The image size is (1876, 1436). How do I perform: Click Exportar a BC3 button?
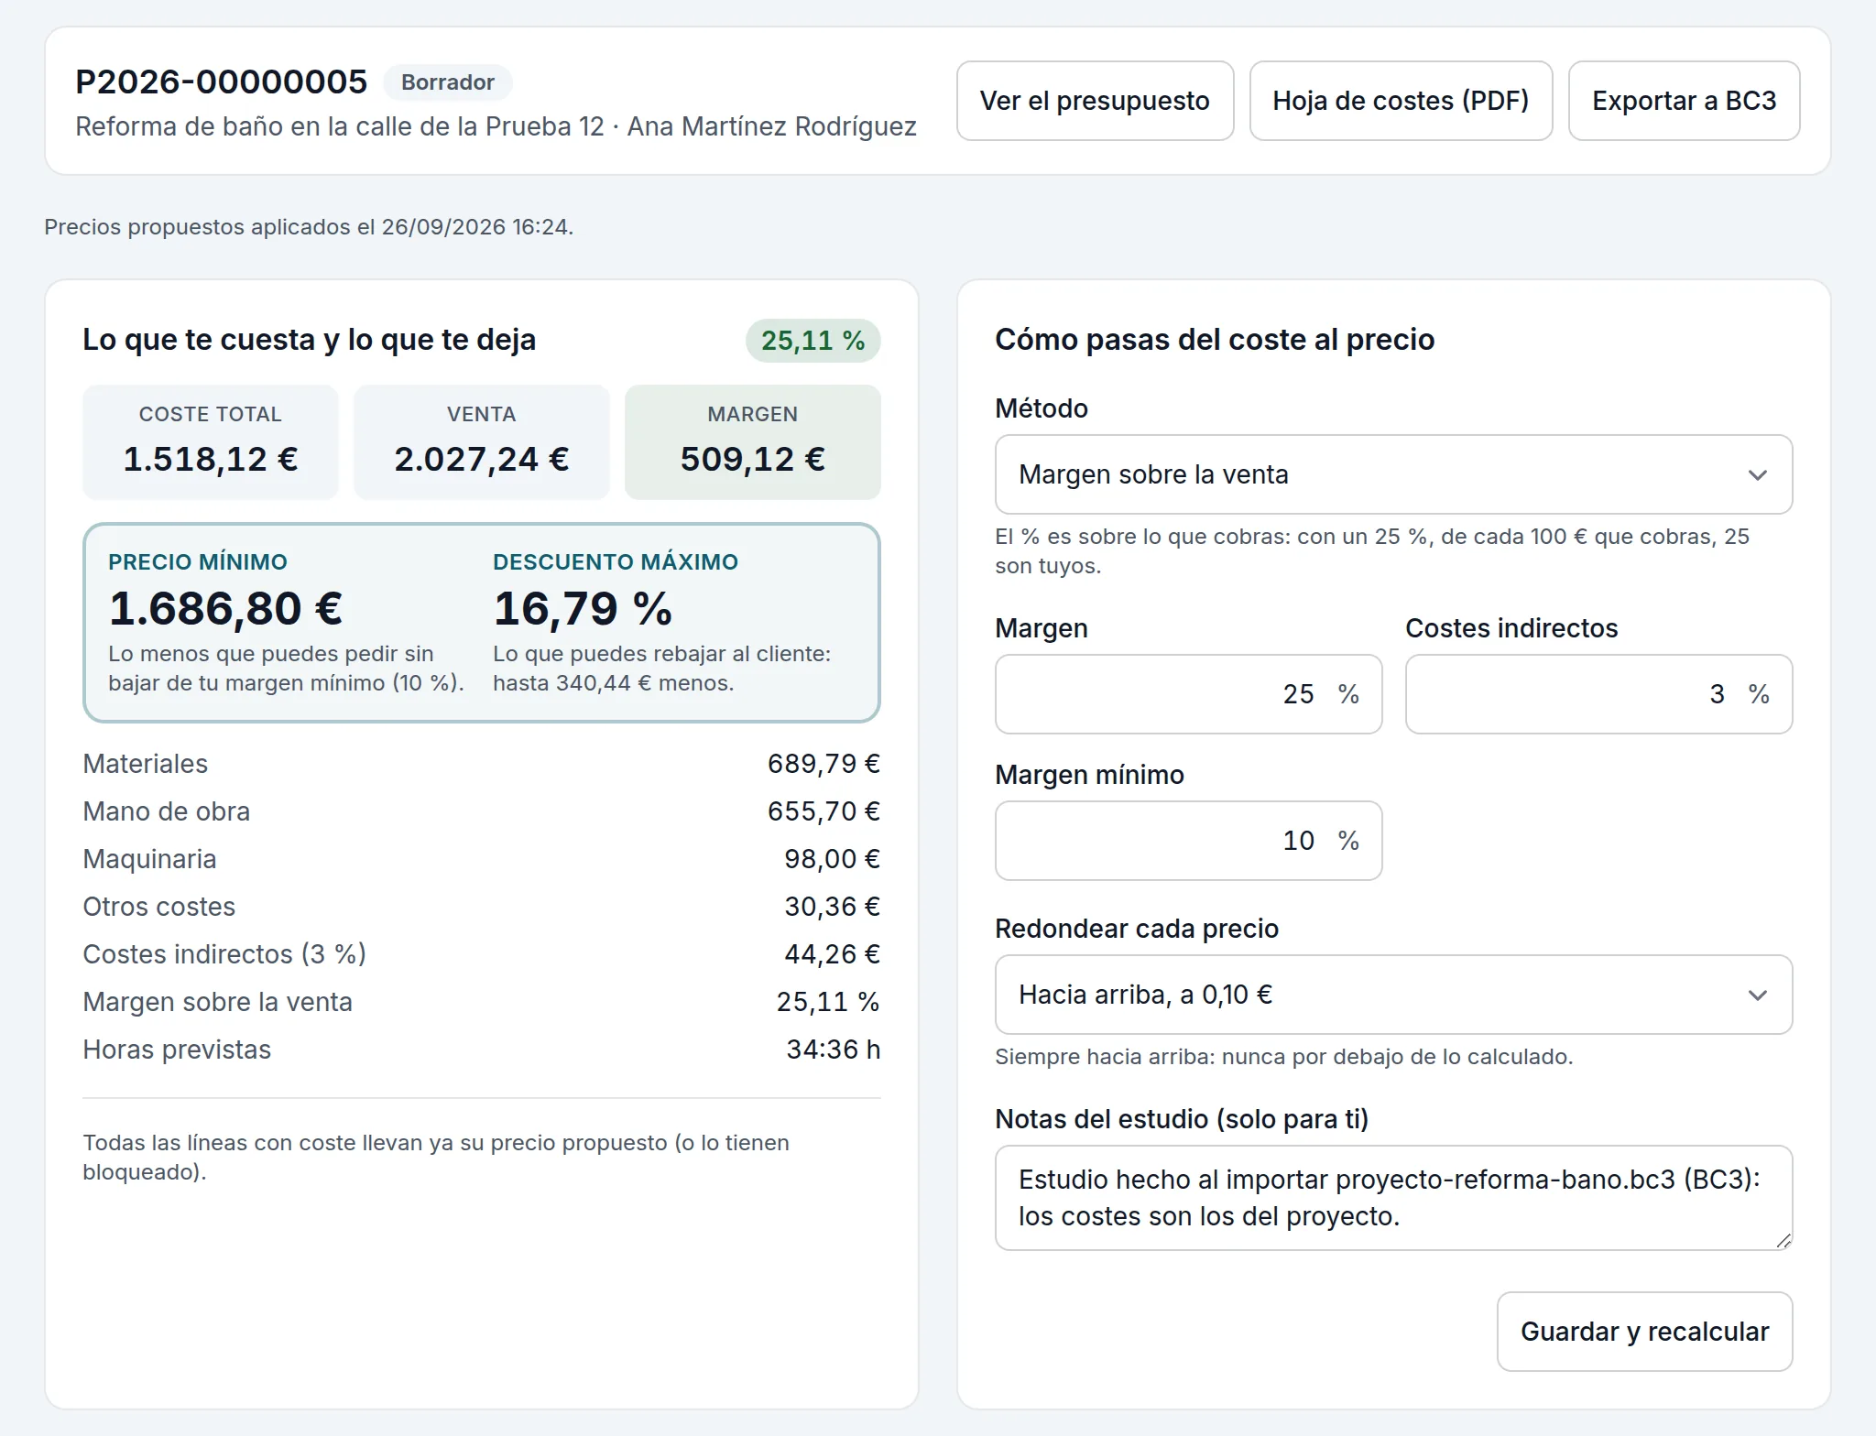1684,101
